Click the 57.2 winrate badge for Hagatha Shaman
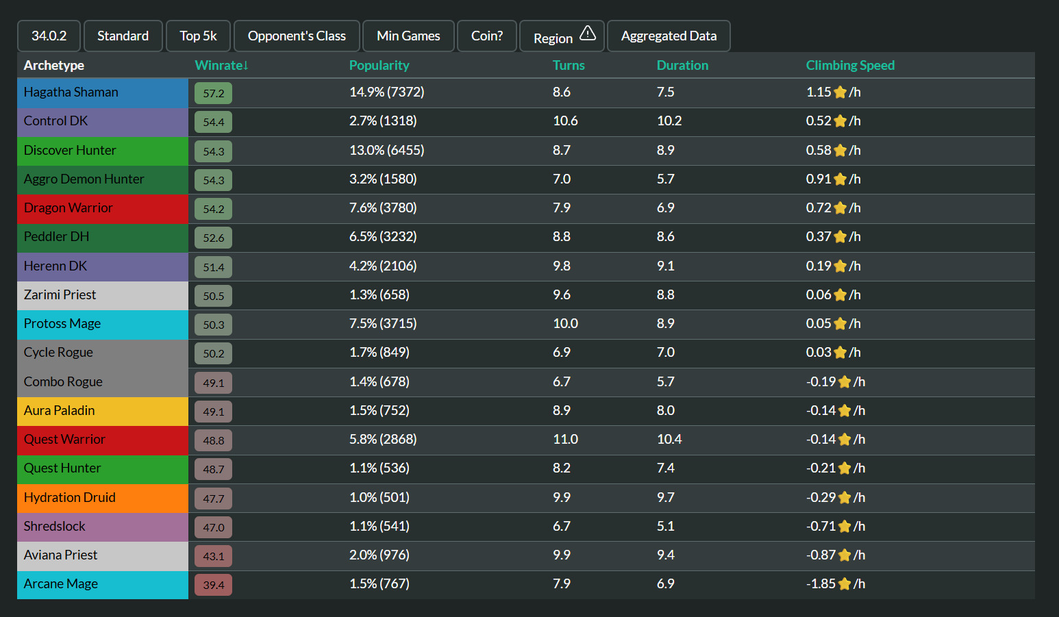This screenshot has height=617, width=1059. 213,93
